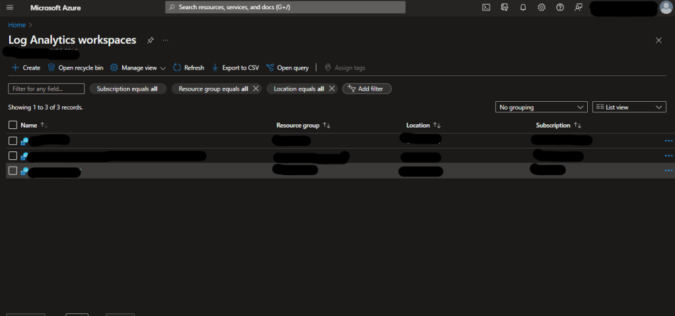
Task: Go to the Home breadcrumb link
Action: (x=17, y=25)
